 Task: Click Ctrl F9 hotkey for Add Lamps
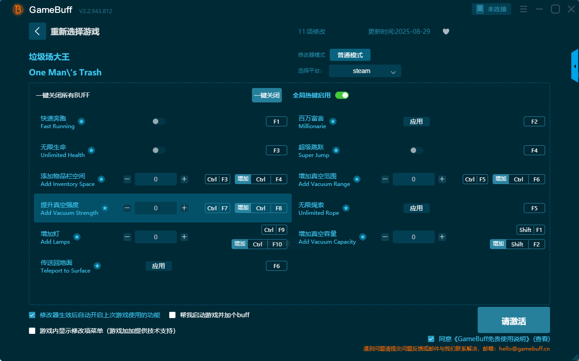point(274,230)
